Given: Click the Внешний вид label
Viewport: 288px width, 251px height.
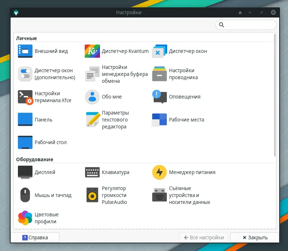Looking at the screenshot, I should (51, 51).
